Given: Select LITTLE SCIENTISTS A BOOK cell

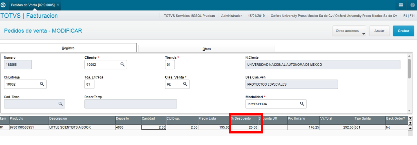Looking at the screenshot, I should 82,127.
